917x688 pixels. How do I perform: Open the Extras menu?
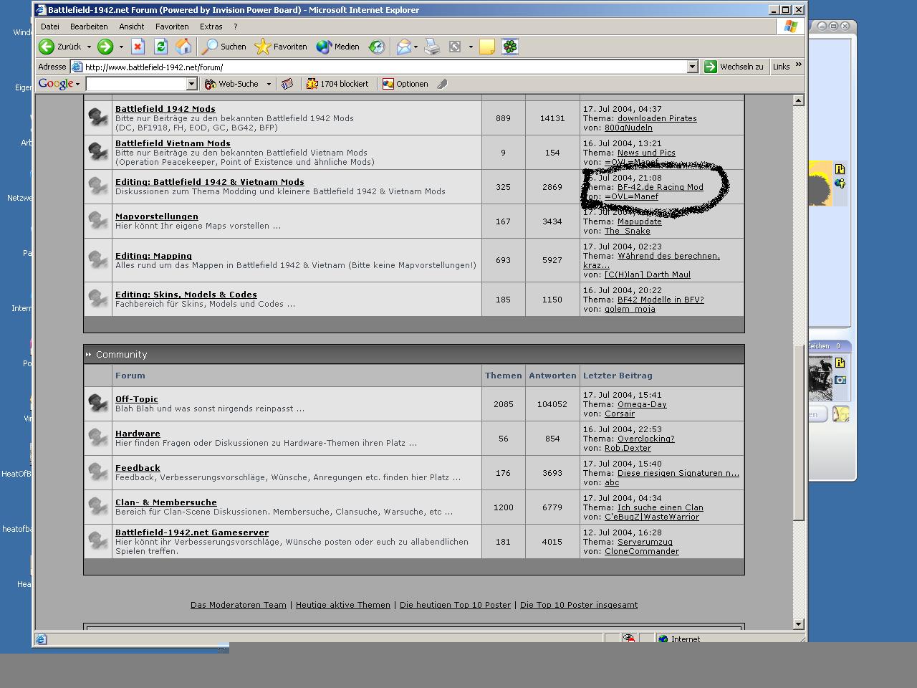[211, 27]
